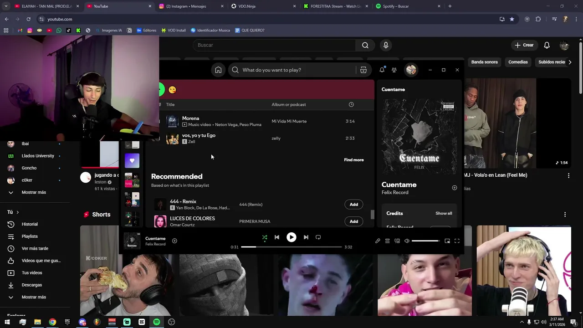Open Spotify lyrics microphone icon
This screenshot has width=583, height=328.
[x=378, y=241]
